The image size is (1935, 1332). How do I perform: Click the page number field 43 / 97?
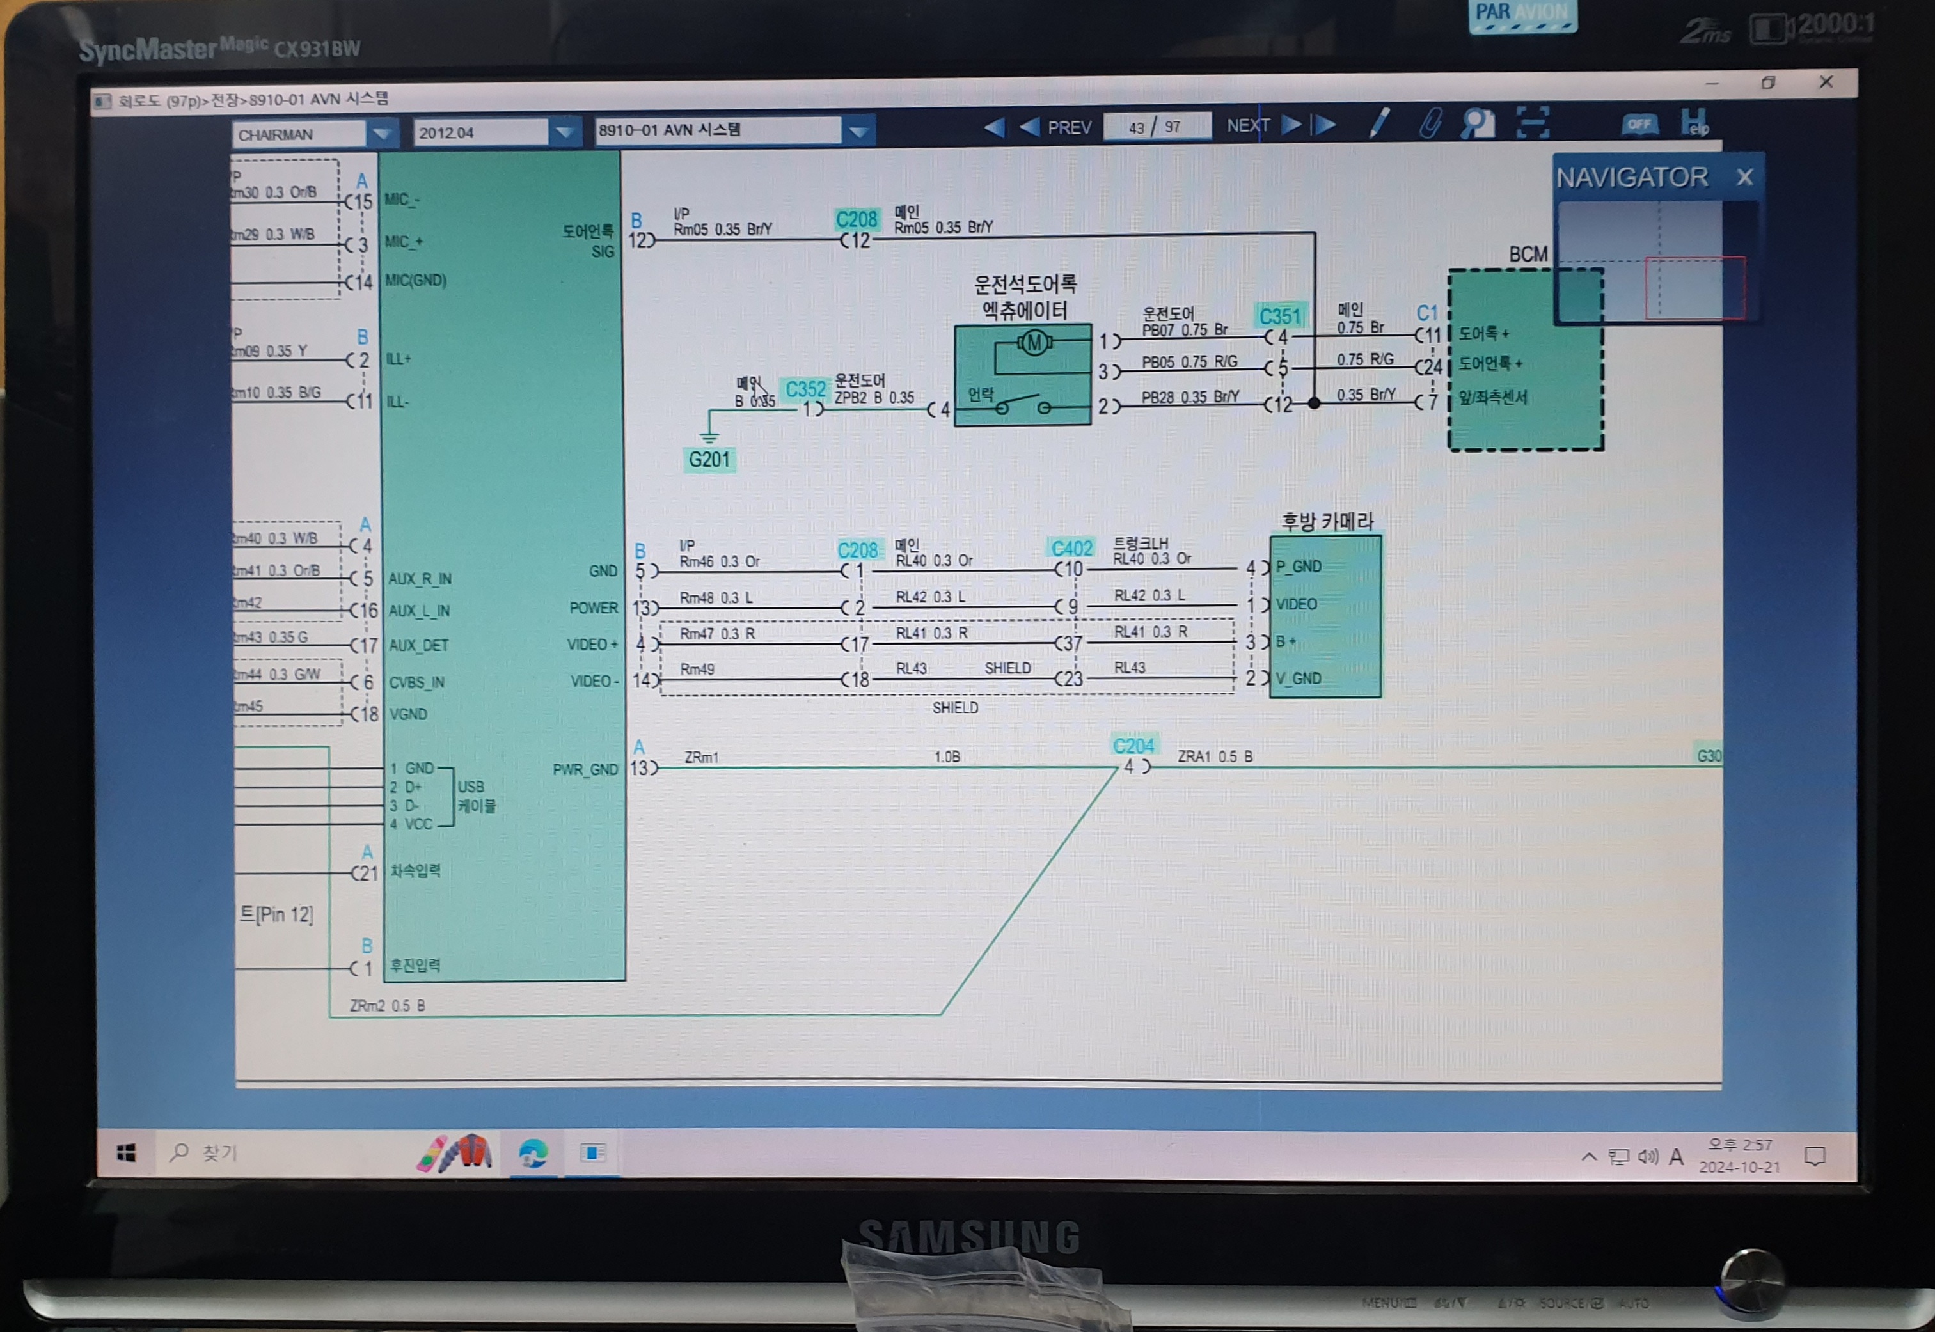(x=1156, y=127)
